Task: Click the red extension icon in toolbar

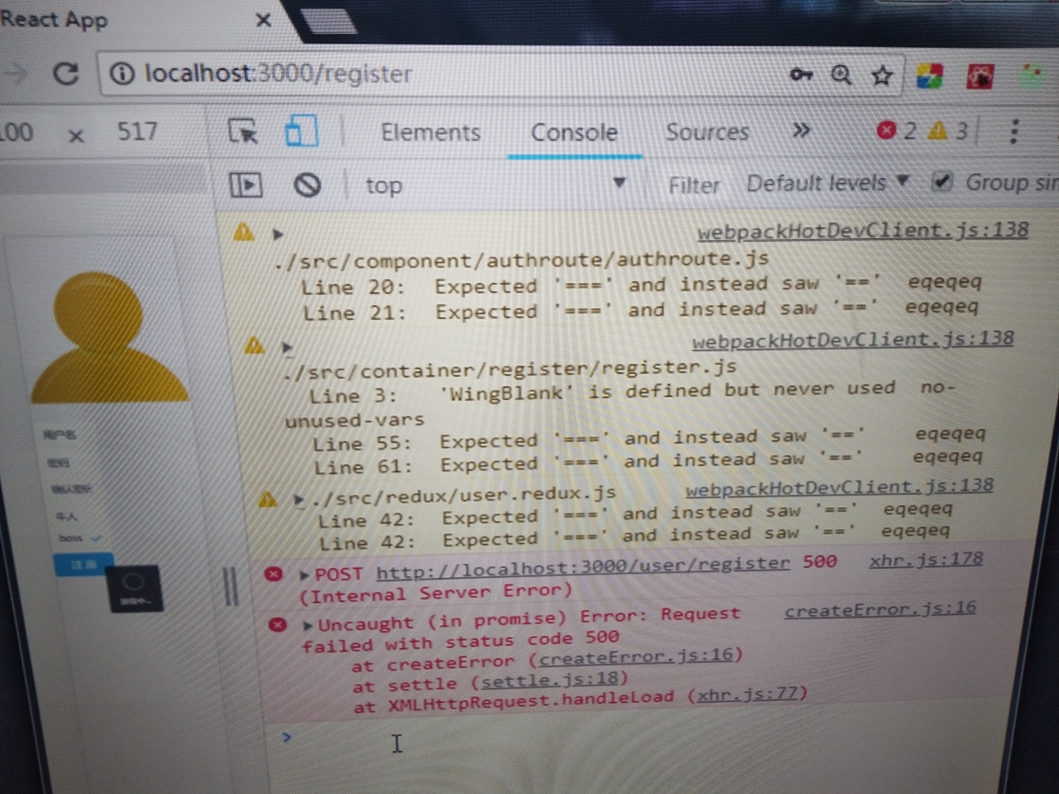Action: [979, 76]
